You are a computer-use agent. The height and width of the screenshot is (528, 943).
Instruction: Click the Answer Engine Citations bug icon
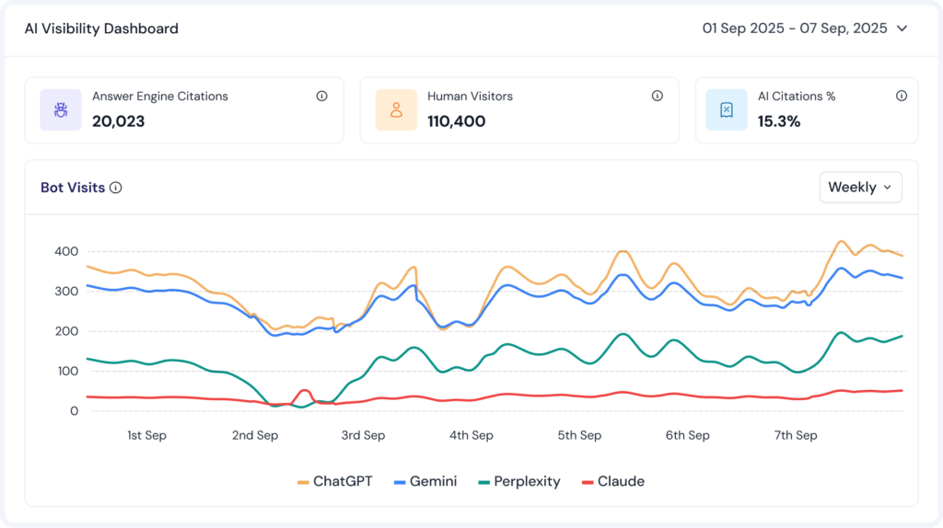click(x=61, y=110)
